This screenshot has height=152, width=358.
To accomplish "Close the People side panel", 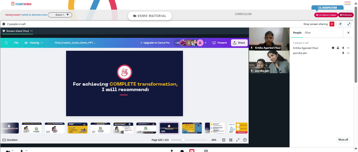I will tap(348, 33).
